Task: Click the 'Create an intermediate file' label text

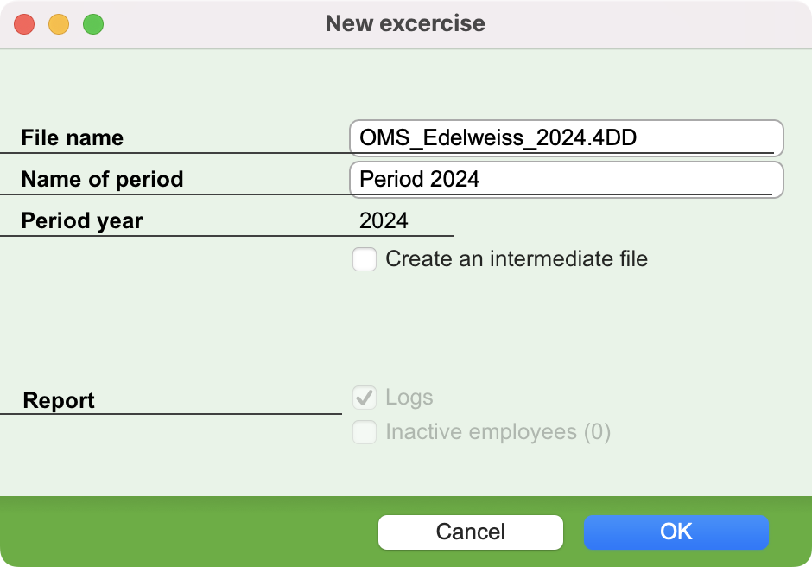Action: pyautogui.click(x=517, y=258)
